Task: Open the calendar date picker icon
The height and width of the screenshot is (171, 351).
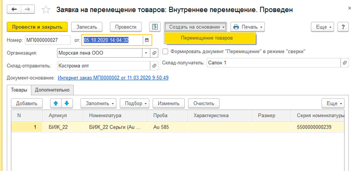Action: (146, 41)
